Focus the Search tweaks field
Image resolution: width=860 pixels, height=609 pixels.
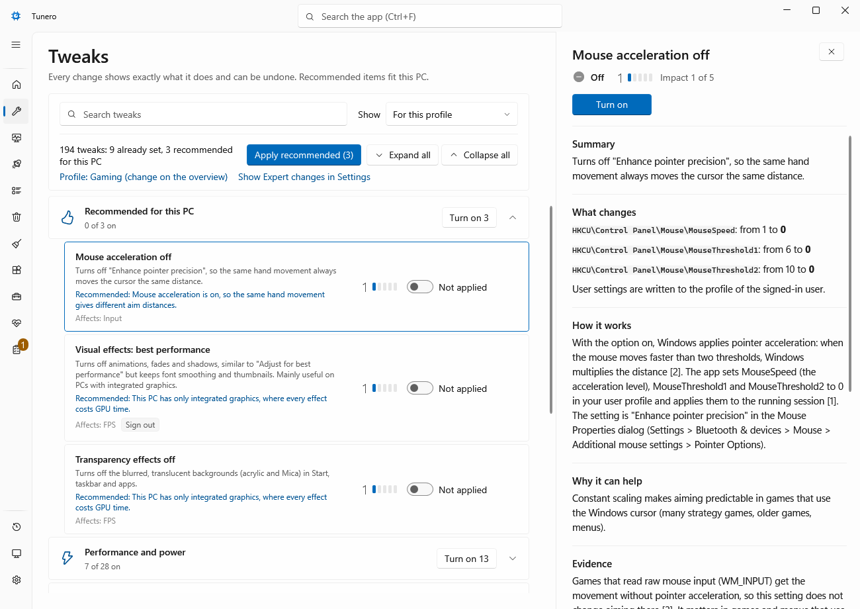pos(203,115)
